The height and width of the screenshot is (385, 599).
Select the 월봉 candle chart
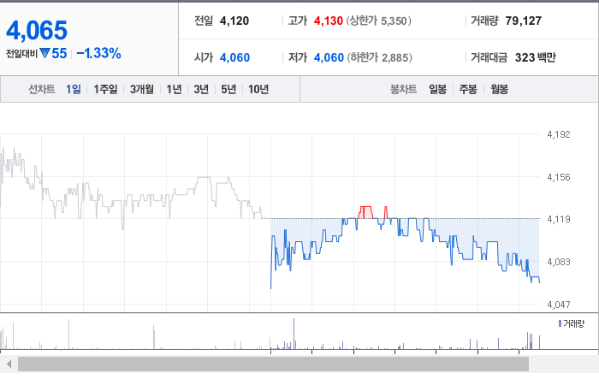[499, 89]
